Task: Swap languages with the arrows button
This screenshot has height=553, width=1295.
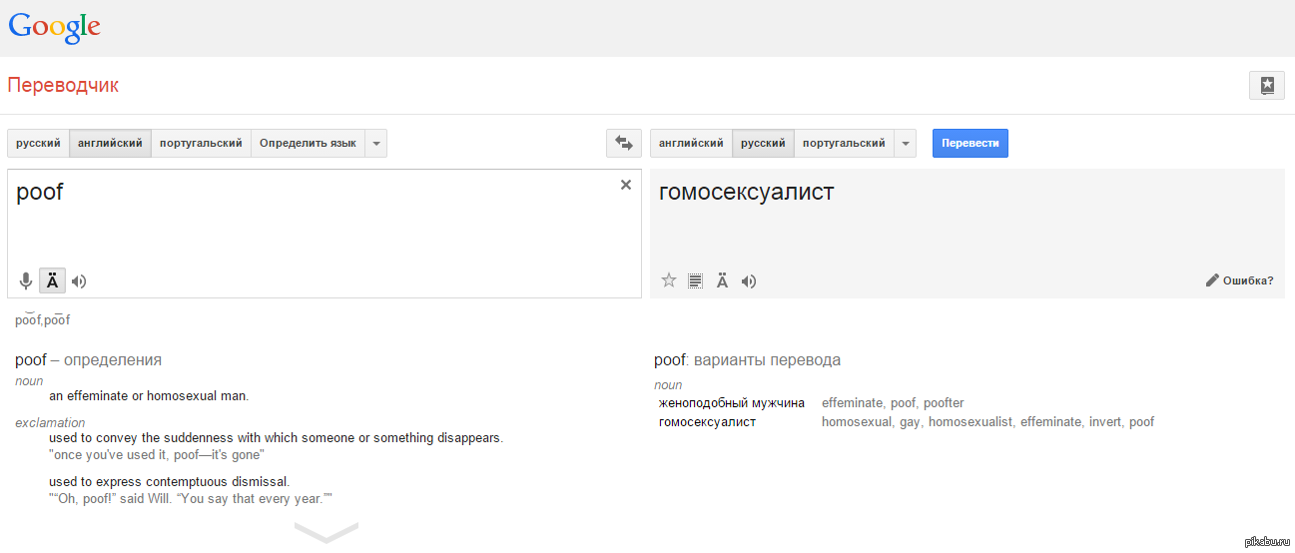Action: tap(624, 144)
